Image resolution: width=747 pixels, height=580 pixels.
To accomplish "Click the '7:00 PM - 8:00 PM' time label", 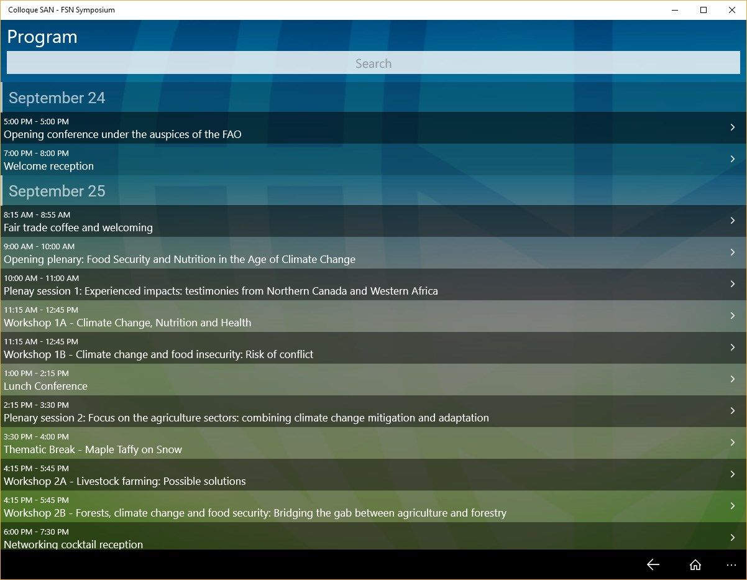I will coord(36,153).
